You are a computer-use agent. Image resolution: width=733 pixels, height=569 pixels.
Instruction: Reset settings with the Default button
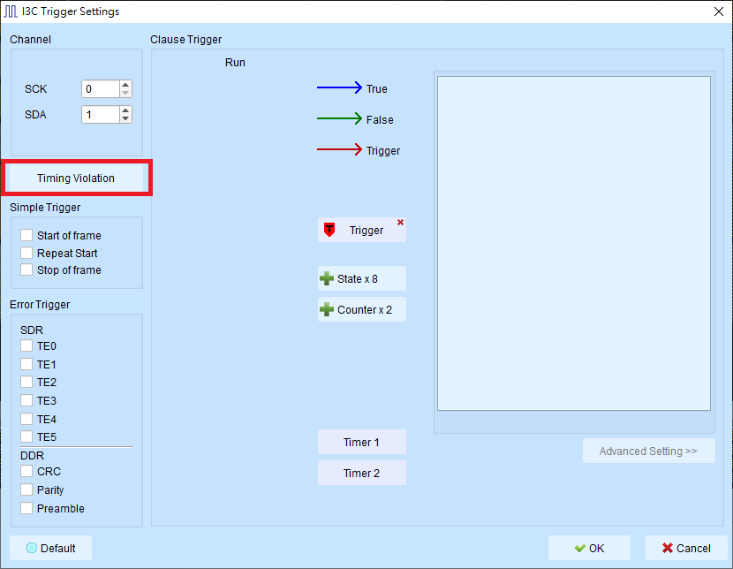point(50,548)
